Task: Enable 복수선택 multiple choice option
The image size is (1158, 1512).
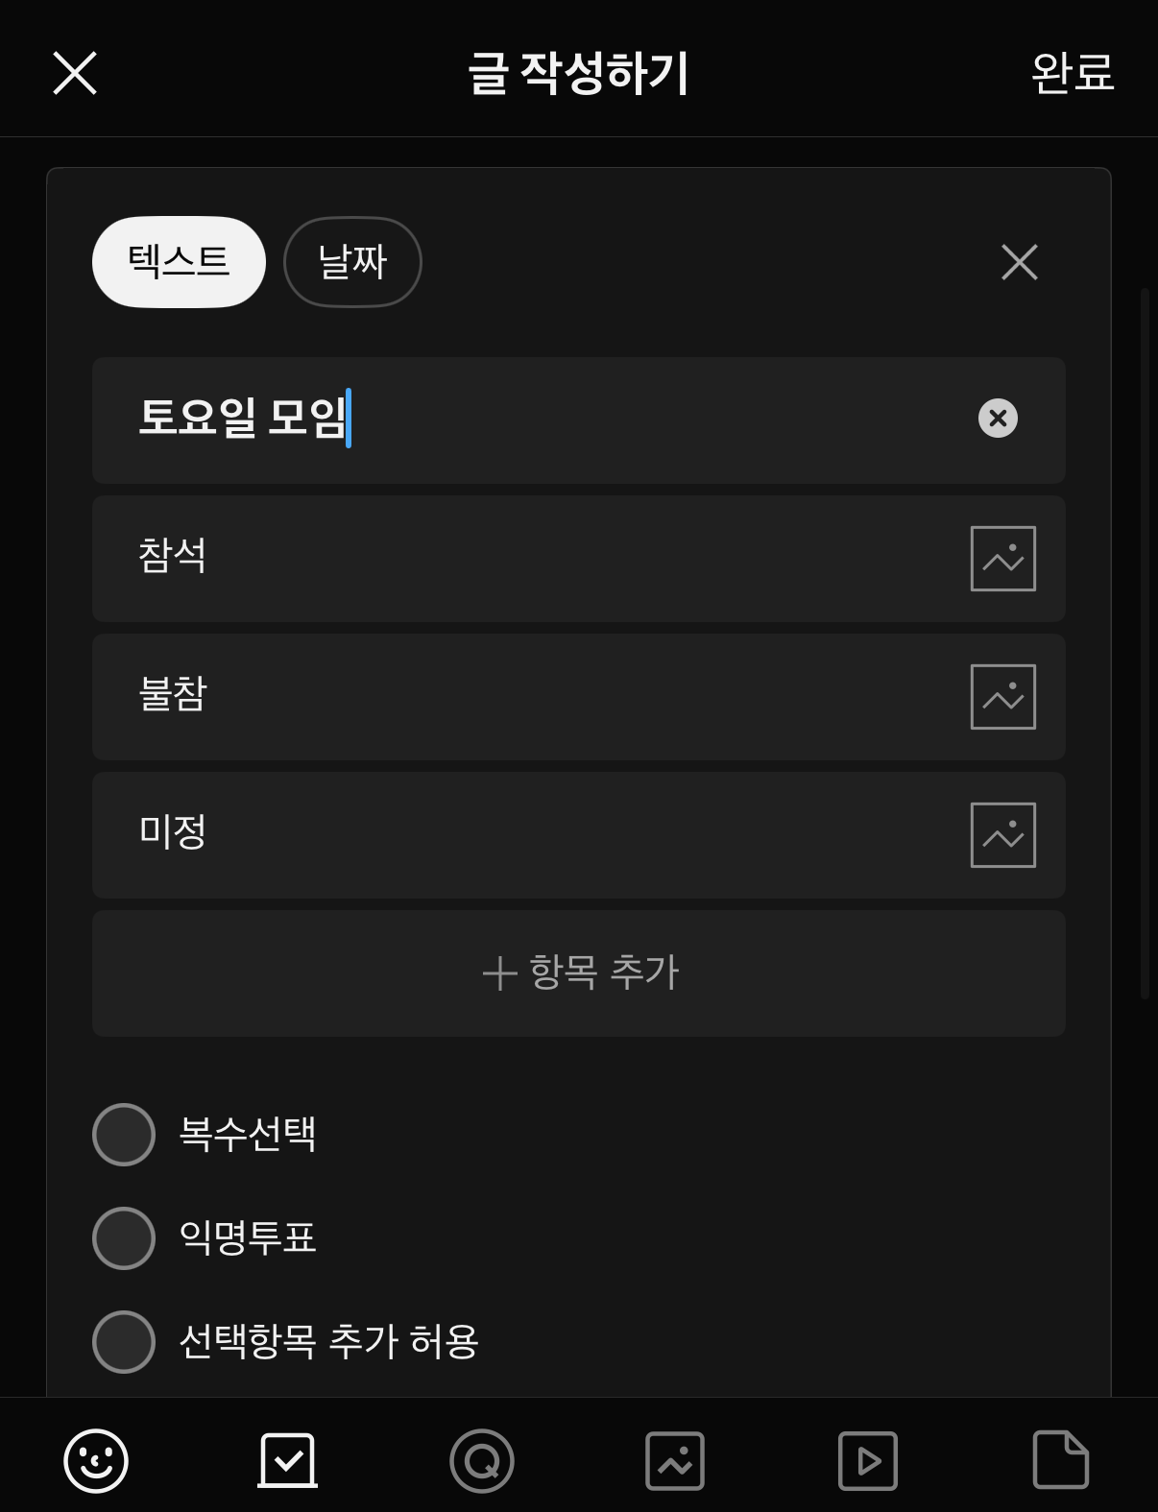Action: tap(124, 1135)
